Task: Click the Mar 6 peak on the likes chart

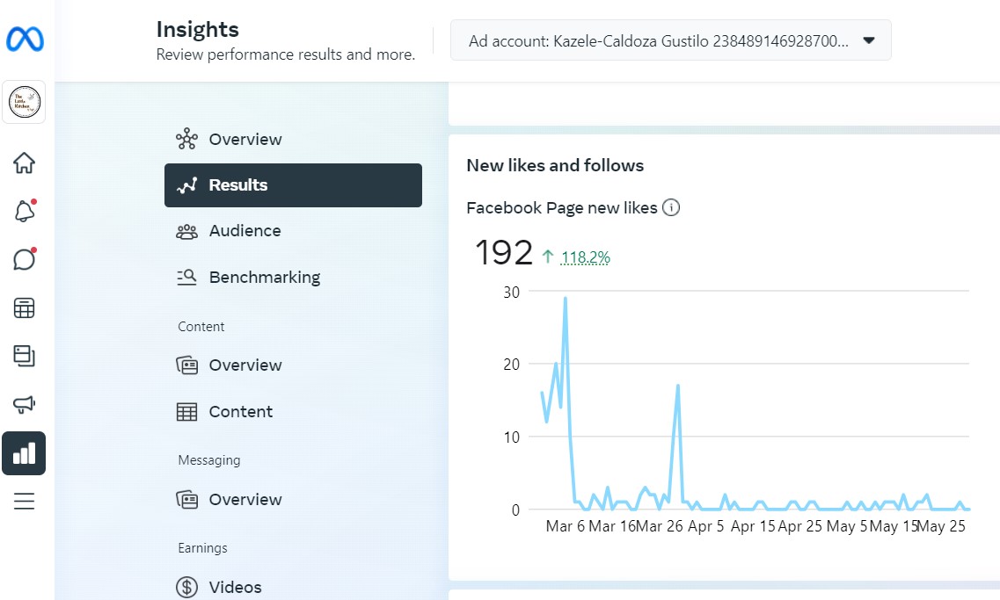Action: coord(565,299)
